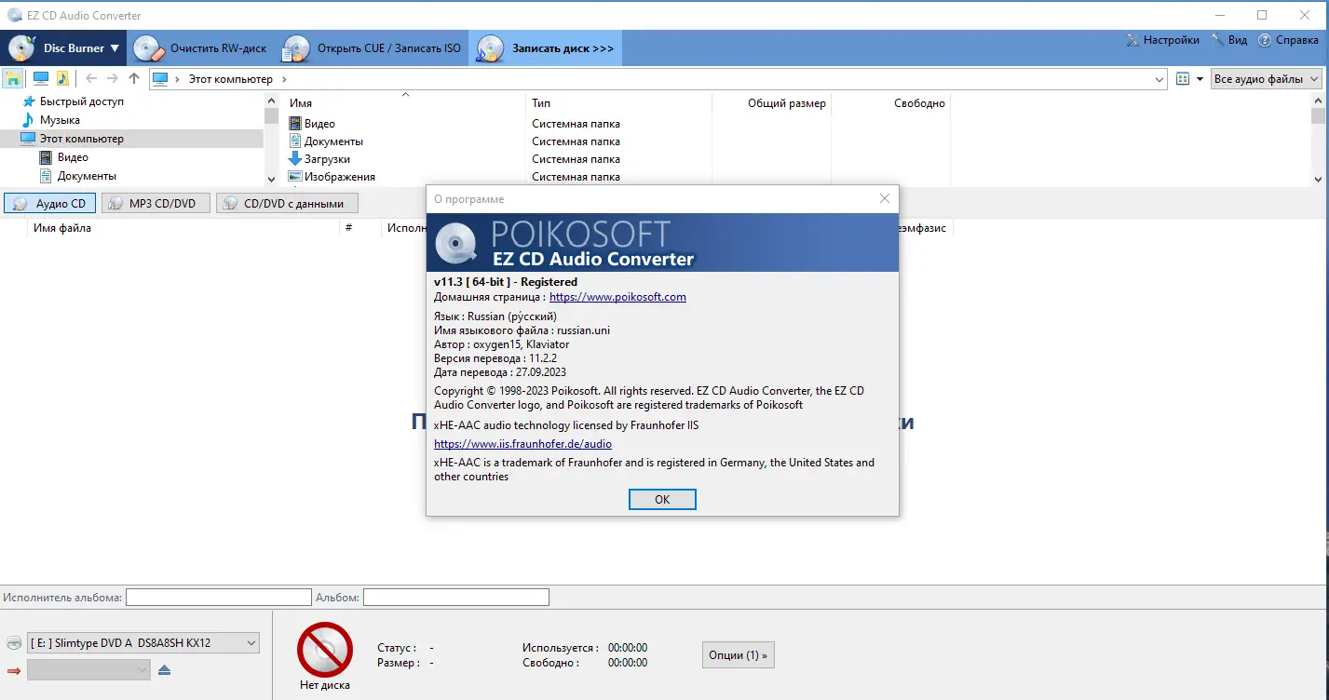Switch to the CD/DVD с данными tab

(x=287, y=203)
